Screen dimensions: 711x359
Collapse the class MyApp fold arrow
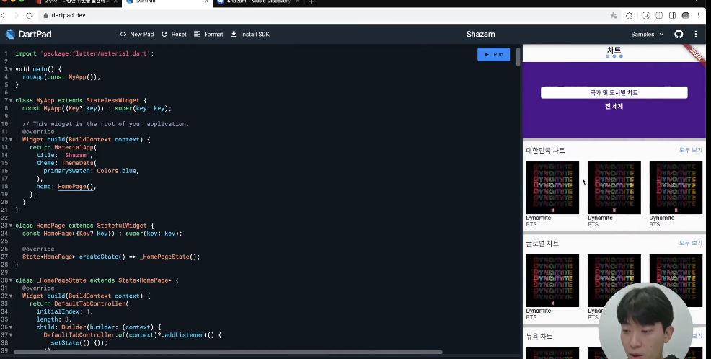[11, 101]
